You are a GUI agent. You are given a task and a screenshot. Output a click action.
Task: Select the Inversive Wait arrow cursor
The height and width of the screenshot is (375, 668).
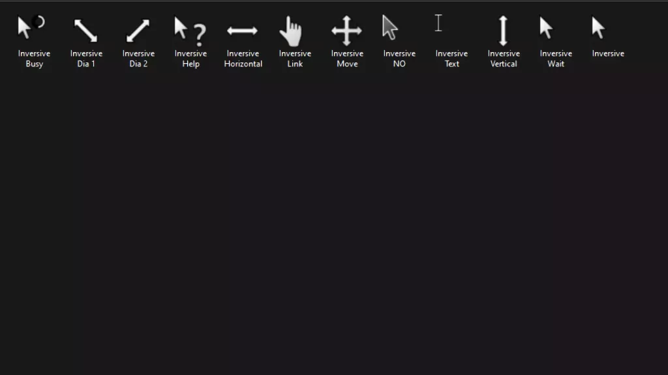[x=547, y=27]
